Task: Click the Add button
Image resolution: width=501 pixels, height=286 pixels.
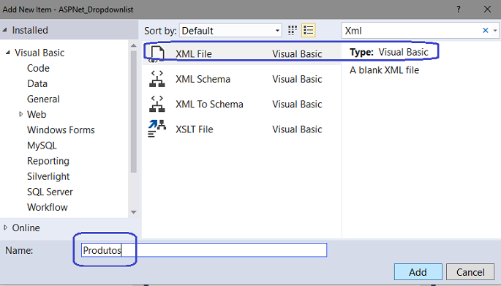Action: point(418,272)
